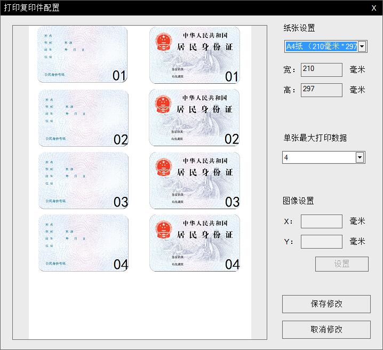383x350 pixels.
Task: Click the 取消修改 button
Action: (x=326, y=330)
